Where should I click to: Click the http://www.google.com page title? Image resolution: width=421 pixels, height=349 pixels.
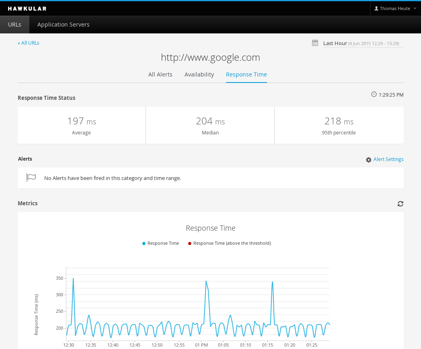pyautogui.click(x=211, y=58)
